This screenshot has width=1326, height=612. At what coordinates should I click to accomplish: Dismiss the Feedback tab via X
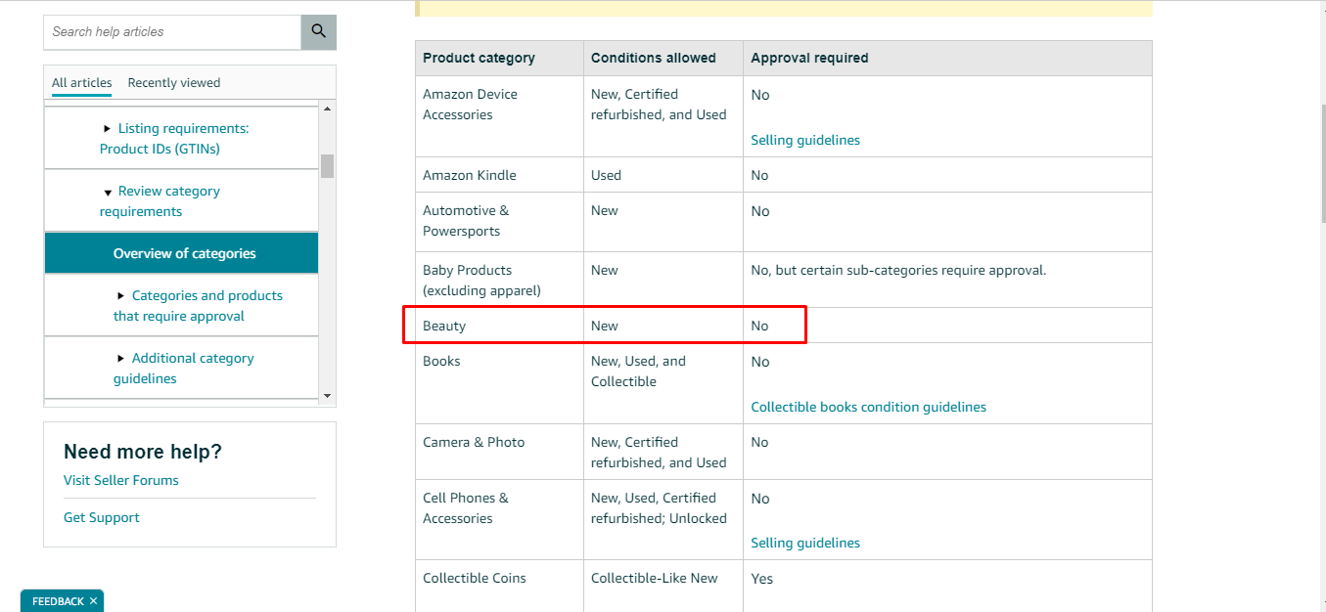pyautogui.click(x=93, y=601)
